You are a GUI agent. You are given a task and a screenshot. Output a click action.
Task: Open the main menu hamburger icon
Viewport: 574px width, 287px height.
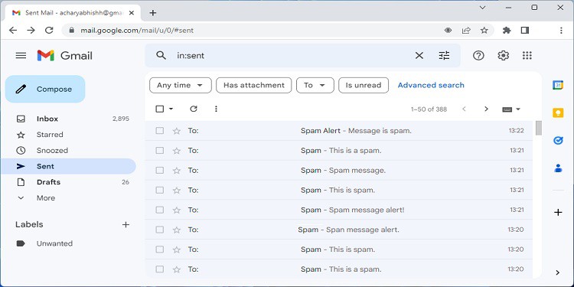tap(21, 56)
